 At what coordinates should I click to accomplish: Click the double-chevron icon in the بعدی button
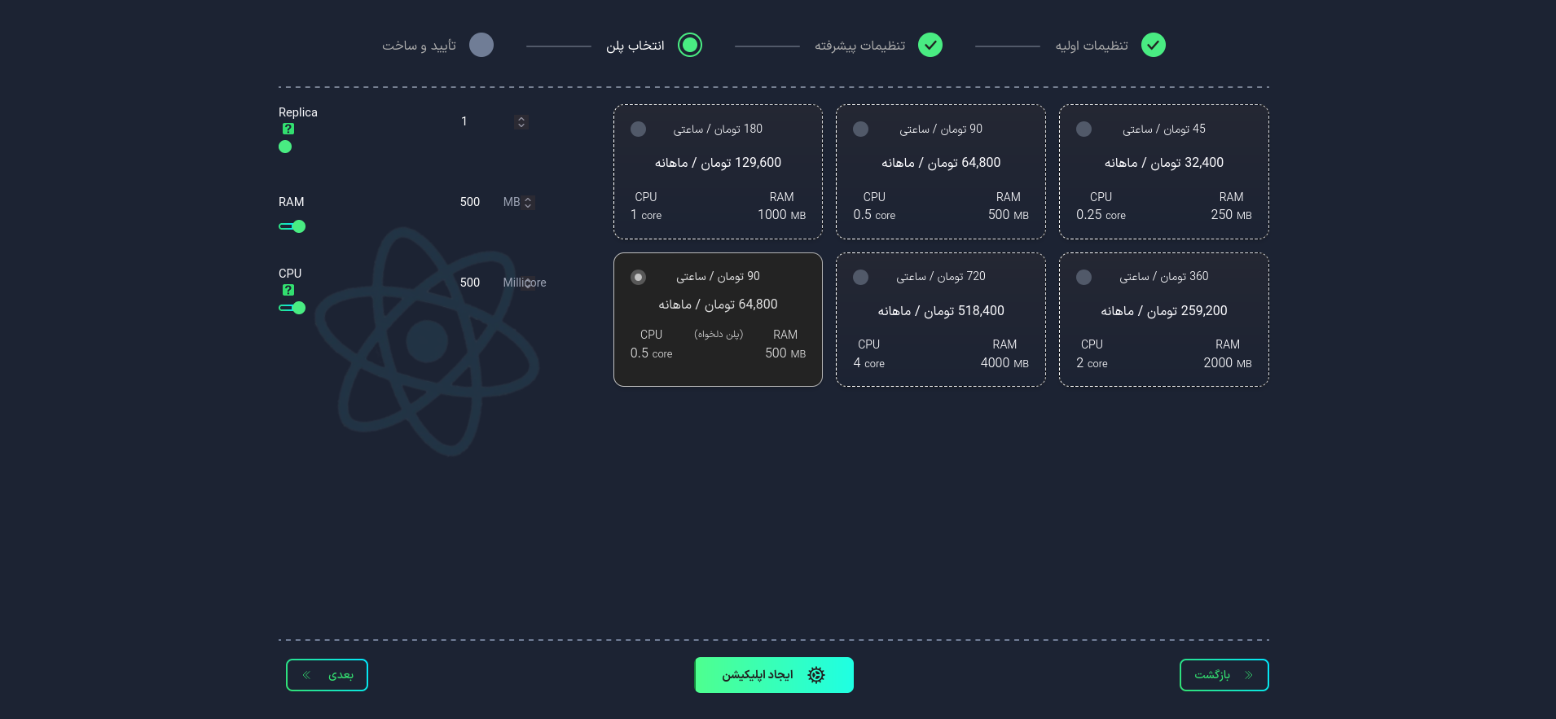click(306, 675)
